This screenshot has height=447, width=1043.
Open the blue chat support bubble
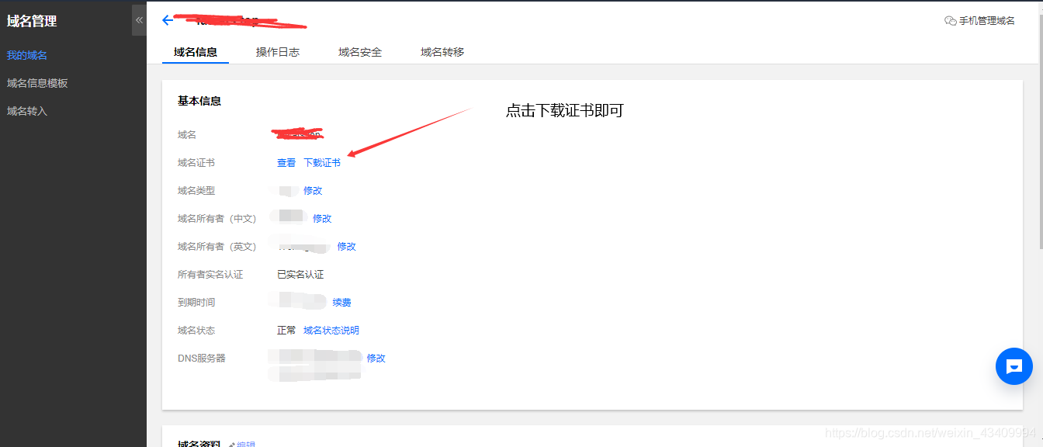click(x=1014, y=366)
